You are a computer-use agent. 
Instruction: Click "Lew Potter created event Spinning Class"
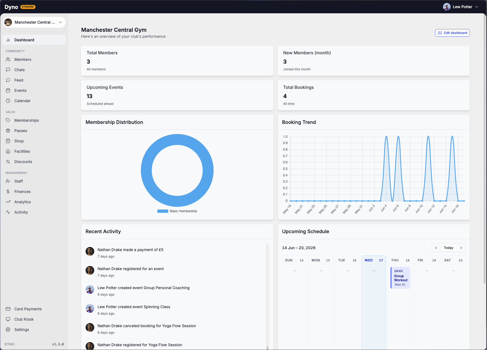point(134,307)
